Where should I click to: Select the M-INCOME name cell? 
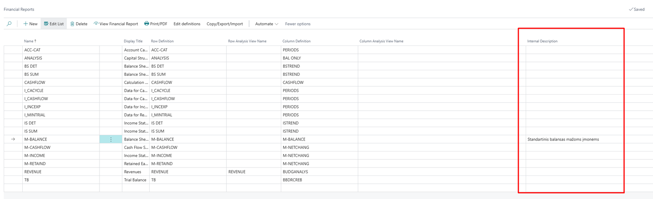[x=61, y=156]
